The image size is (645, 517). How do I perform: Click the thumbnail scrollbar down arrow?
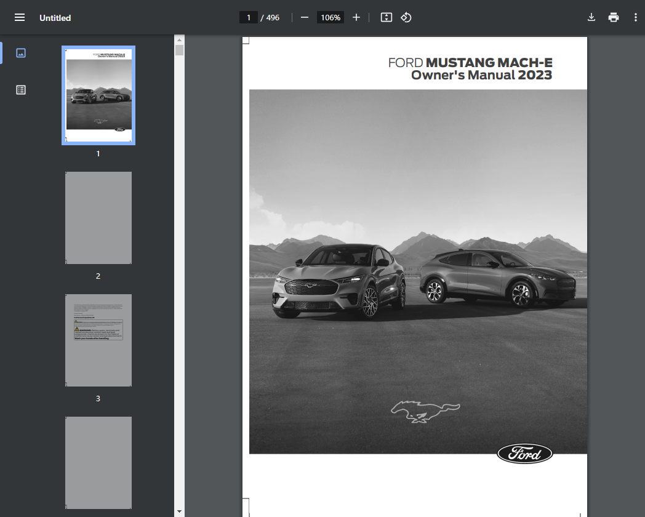pyautogui.click(x=179, y=511)
